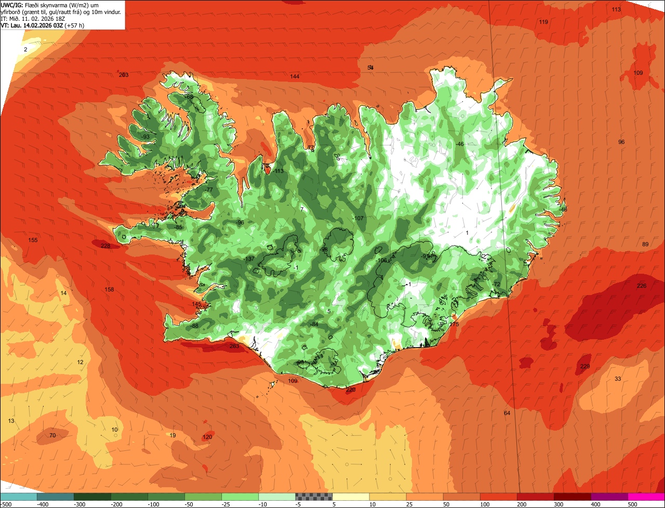Click the '120' value in the southwest ocean
Screen dimensions: 665x508
(207, 437)
